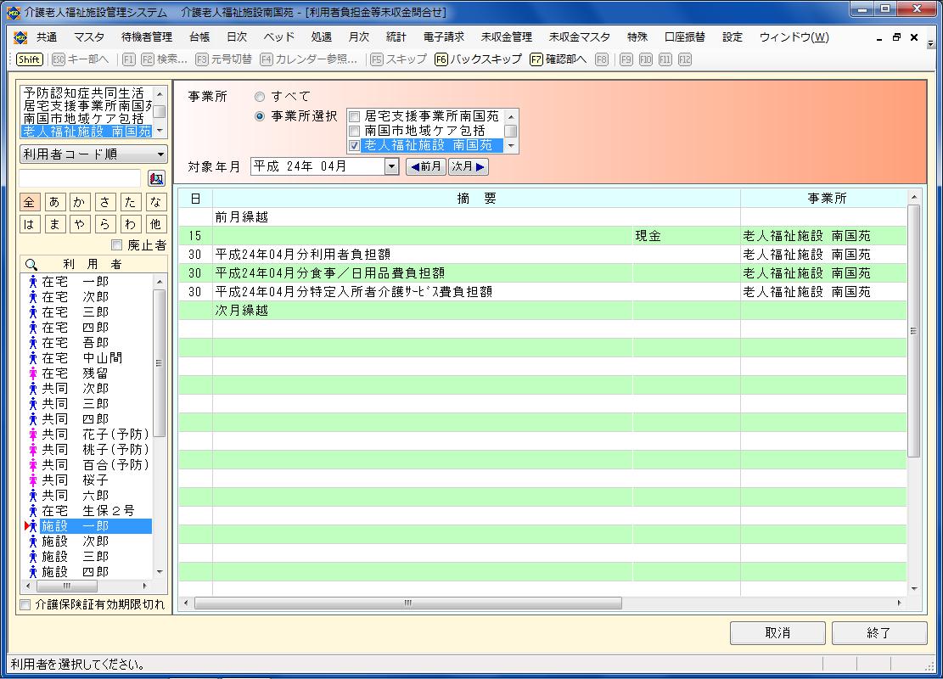Click the pink person icon beside 共同 桜子
The height and width of the screenshot is (679, 943).
[33, 480]
